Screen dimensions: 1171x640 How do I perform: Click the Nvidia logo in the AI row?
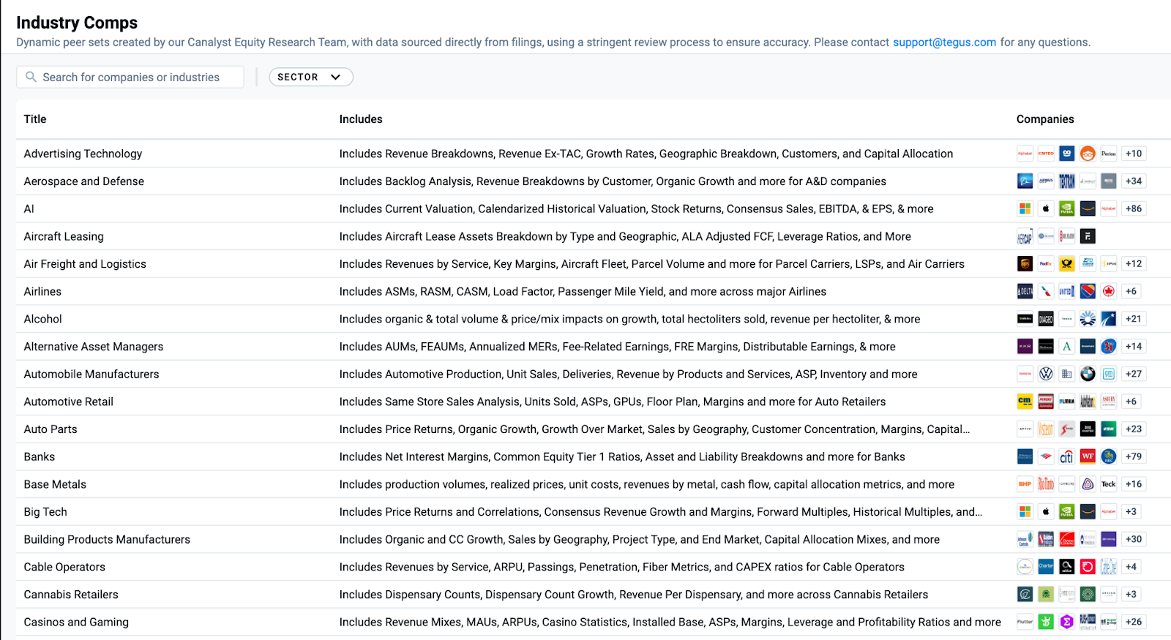(x=1067, y=208)
